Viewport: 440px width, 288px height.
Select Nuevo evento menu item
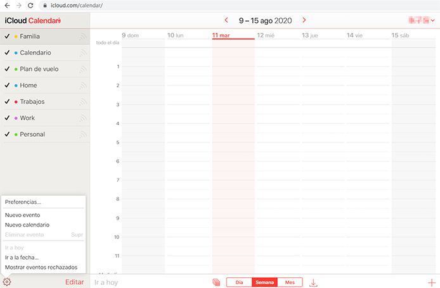pos(22,215)
